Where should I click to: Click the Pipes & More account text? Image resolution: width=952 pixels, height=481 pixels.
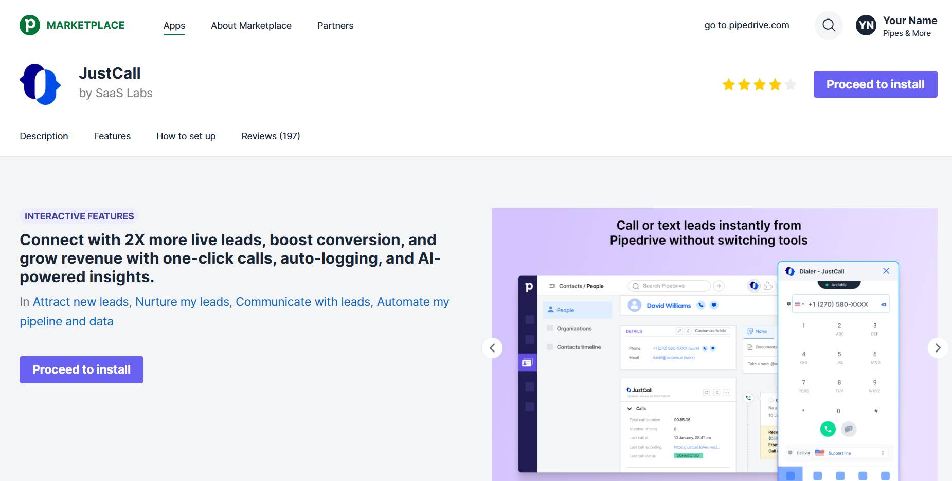coord(907,33)
